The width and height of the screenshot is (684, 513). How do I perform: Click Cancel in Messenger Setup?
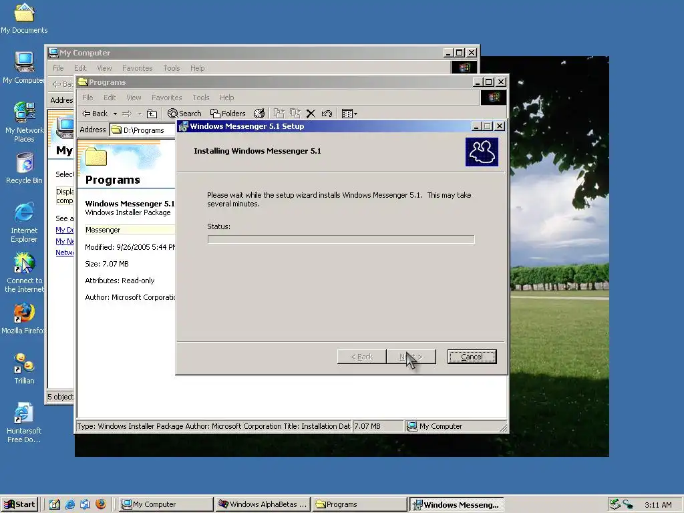[472, 357]
